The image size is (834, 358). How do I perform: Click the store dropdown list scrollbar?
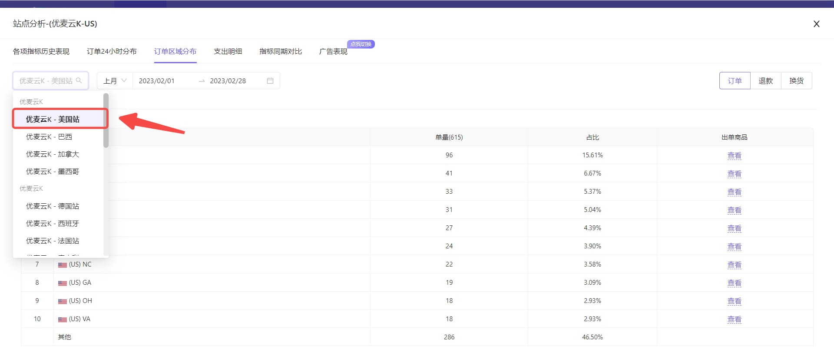point(106,120)
